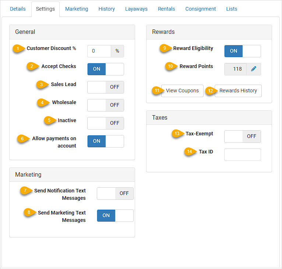Open the Details tab
Image resolution: width=282 pixels, height=269 pixels.
[18, 9]
